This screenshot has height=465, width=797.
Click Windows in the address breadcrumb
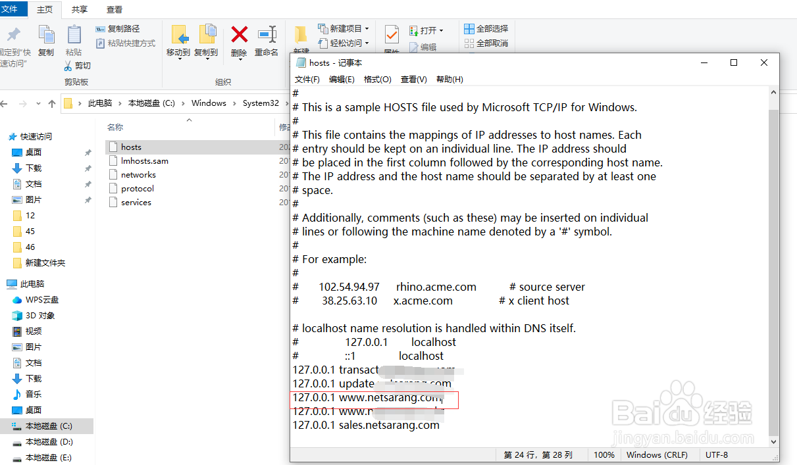click(x=209, y=103)
